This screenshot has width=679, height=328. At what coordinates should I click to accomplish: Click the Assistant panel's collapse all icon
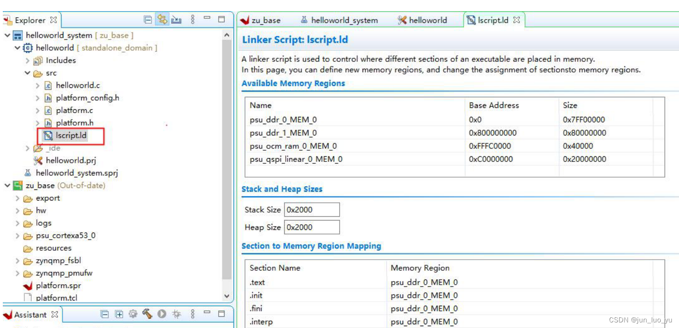[105, 314]
